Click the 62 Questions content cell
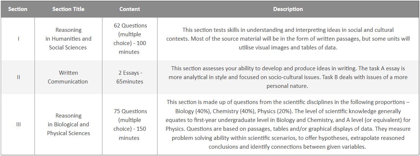420x156 pixels. point(130,39)
